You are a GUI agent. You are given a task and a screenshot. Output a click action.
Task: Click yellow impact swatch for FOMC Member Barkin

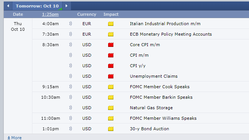(x=111, y=97)
